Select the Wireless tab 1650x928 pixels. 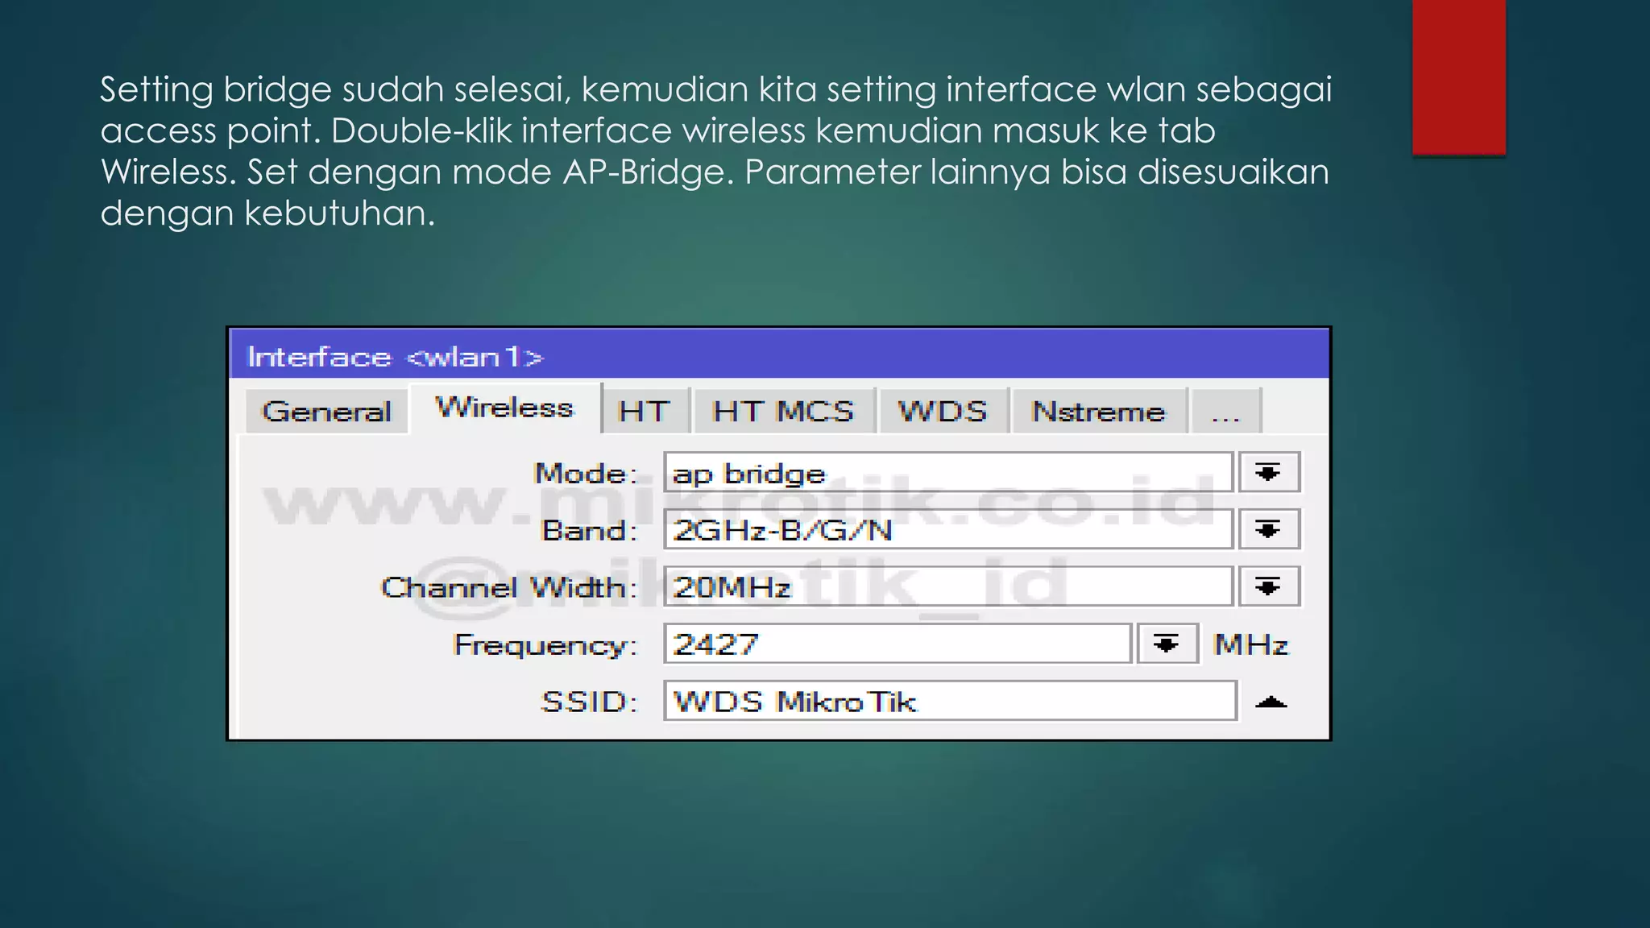[505, 408]
